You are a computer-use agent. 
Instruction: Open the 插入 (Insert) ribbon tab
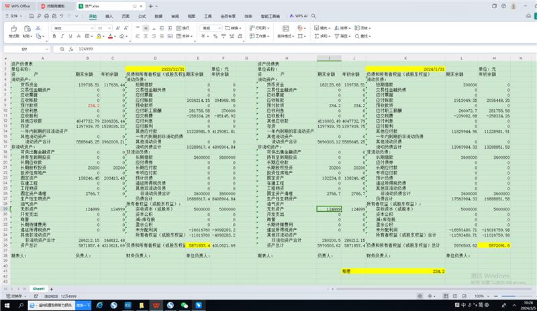tap(109, 15)
